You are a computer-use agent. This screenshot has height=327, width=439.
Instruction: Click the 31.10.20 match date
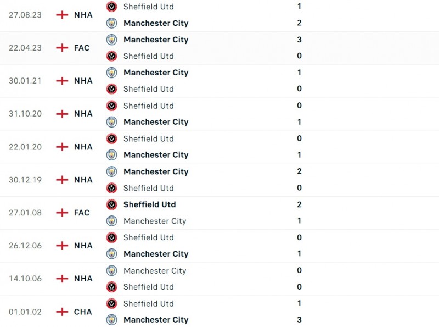click(x=25, y=114)
